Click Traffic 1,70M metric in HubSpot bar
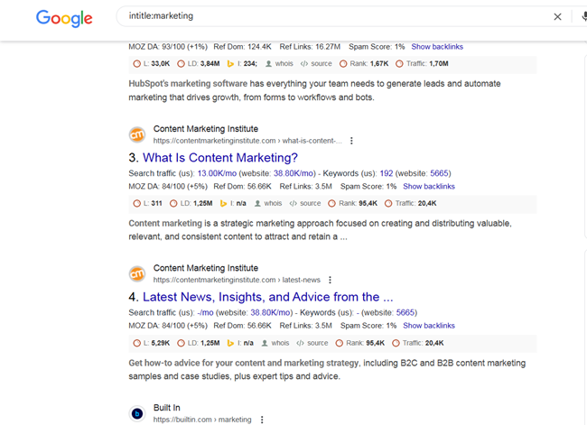587x425 pixels. [x=422, y=63]
